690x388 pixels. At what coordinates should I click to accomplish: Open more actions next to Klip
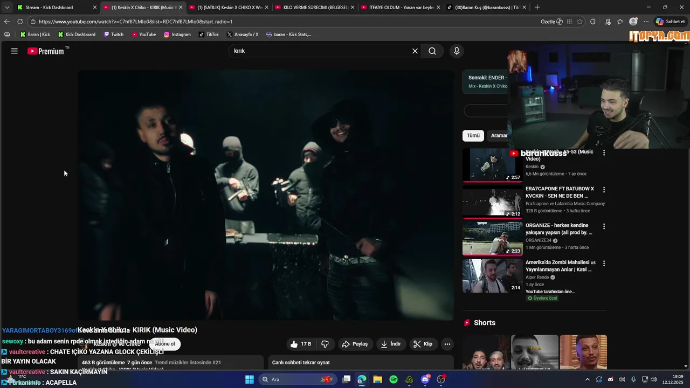447,344
